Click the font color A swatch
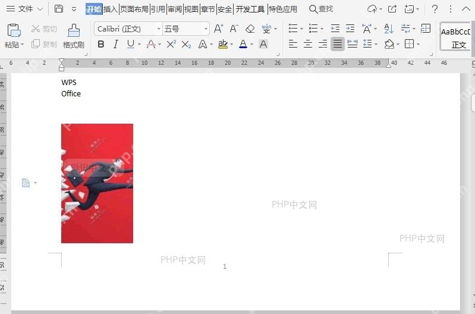Viewport: 475px width, 314px height. pyautogui.click(x=243, y=44)
